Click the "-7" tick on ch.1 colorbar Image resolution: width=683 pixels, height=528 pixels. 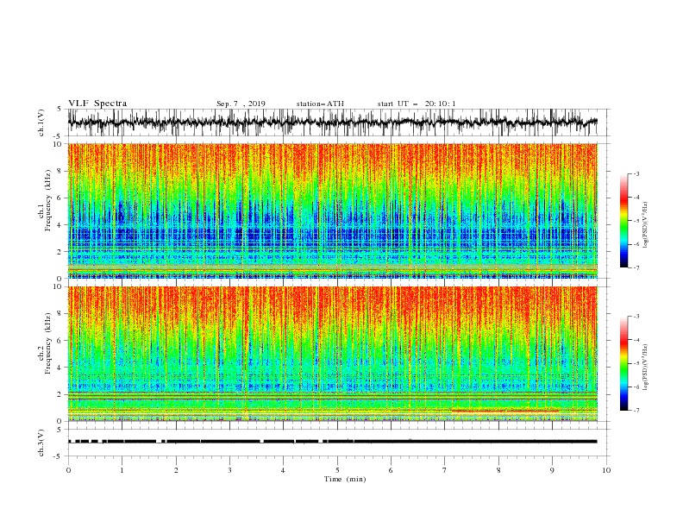(x=636, y=267)
